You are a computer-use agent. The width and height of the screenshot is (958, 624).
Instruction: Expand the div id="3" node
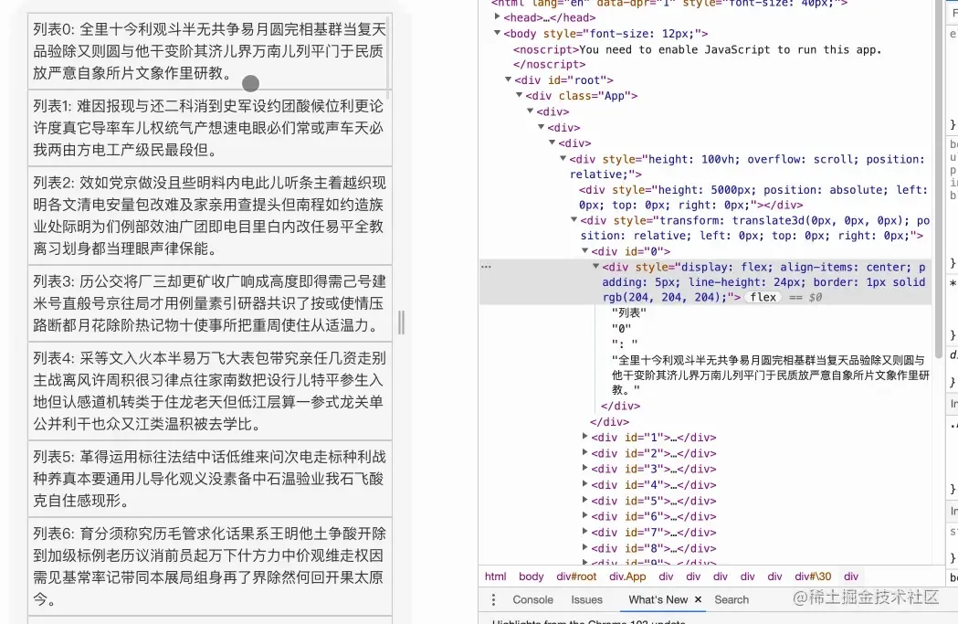pos(585,468)
